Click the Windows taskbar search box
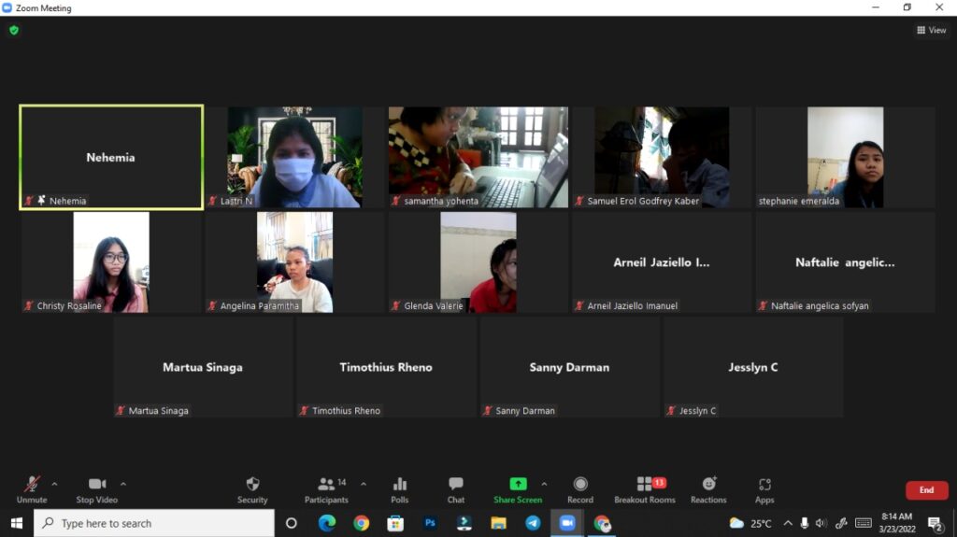957x537 pixels. [x=154, y=523]
